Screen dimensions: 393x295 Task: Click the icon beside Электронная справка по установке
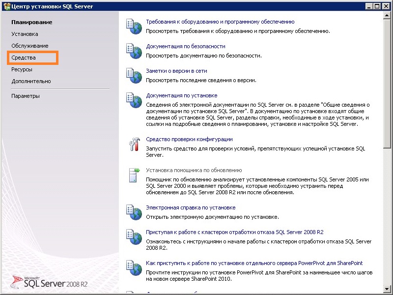coord(134,211)
